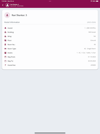Click the Hostel Fee rupee icon
Screen dimensions: 100x134
coord(5,65)
